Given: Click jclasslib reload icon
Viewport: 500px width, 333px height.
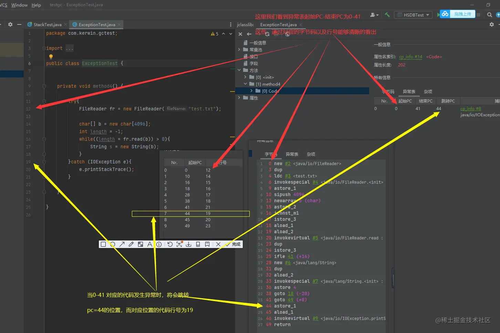Looking at the screenshot, I should coord(267,34).
